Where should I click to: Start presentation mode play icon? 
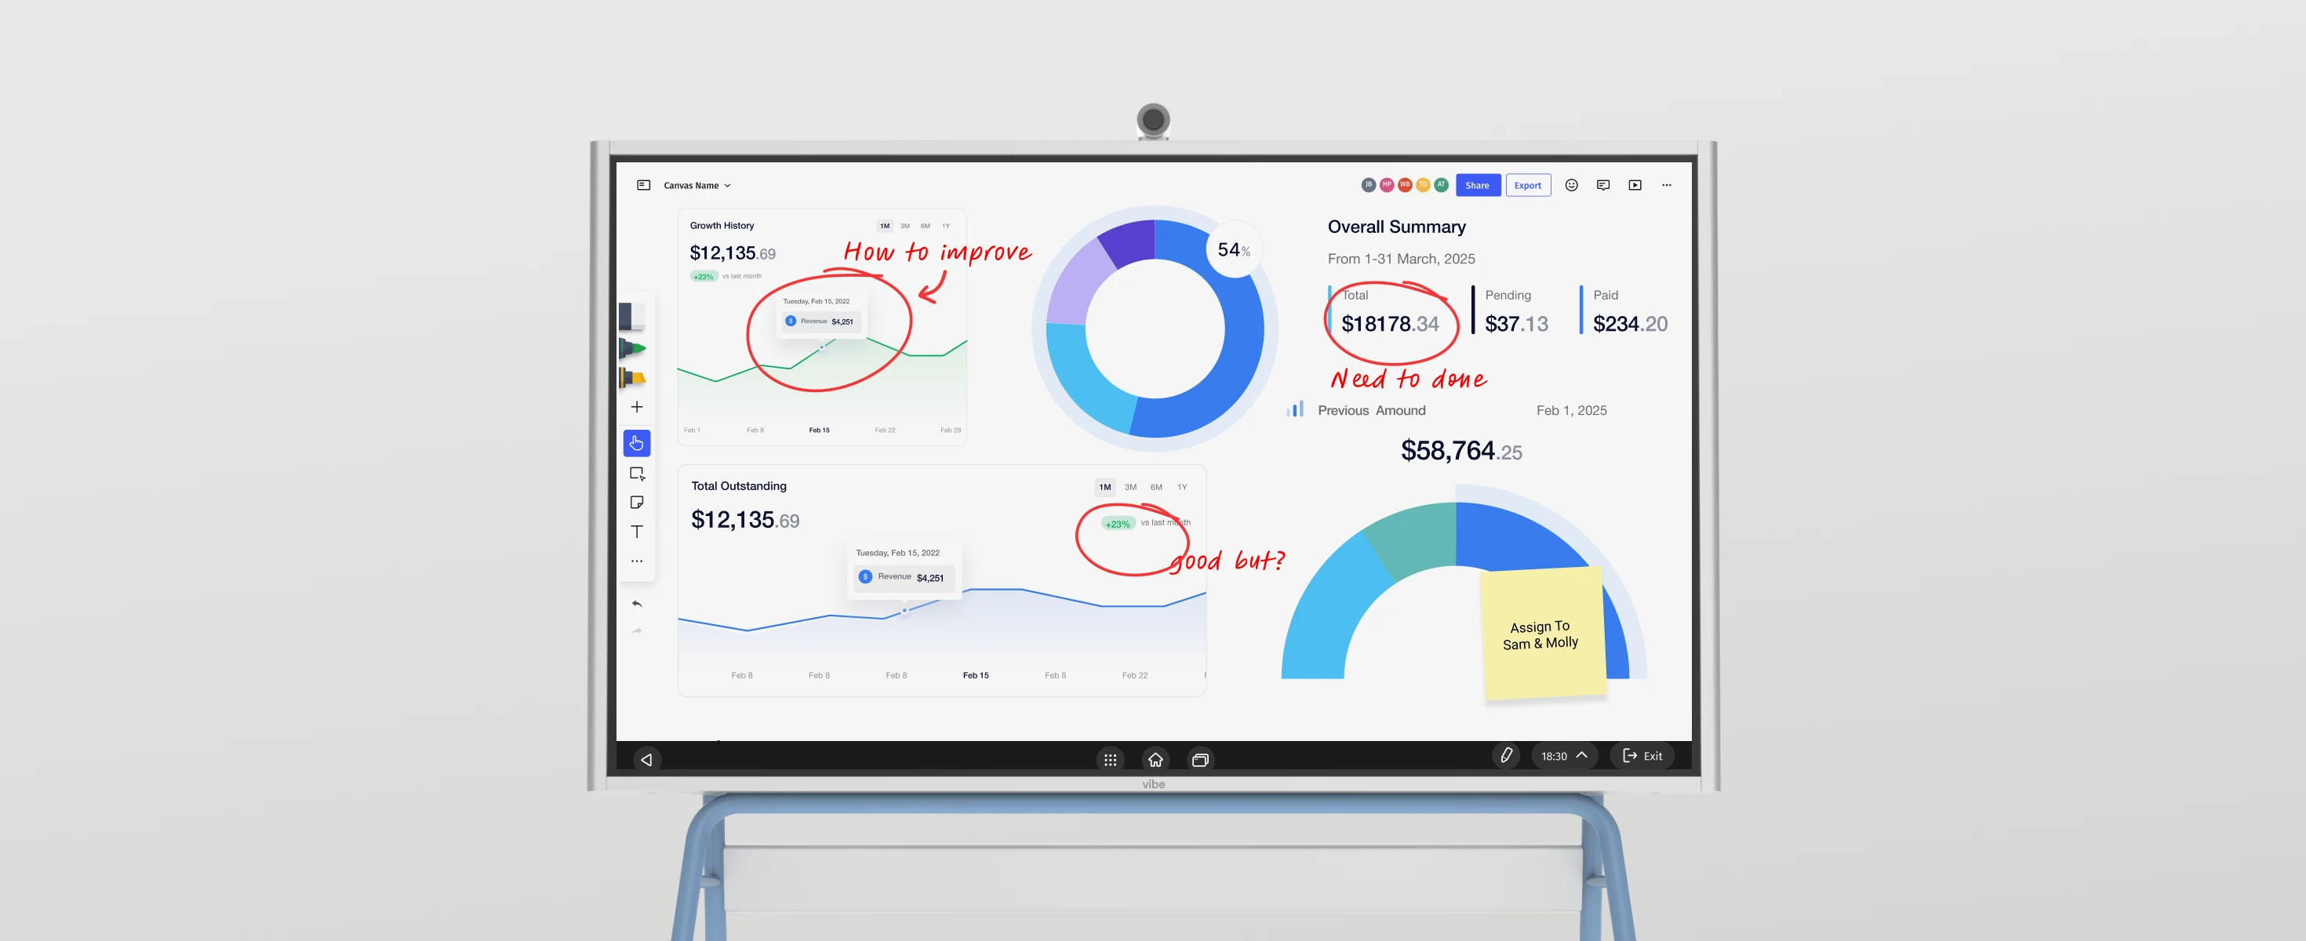coord(1635,185)
